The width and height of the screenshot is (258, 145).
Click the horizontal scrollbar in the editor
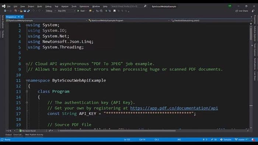[117, 131]
